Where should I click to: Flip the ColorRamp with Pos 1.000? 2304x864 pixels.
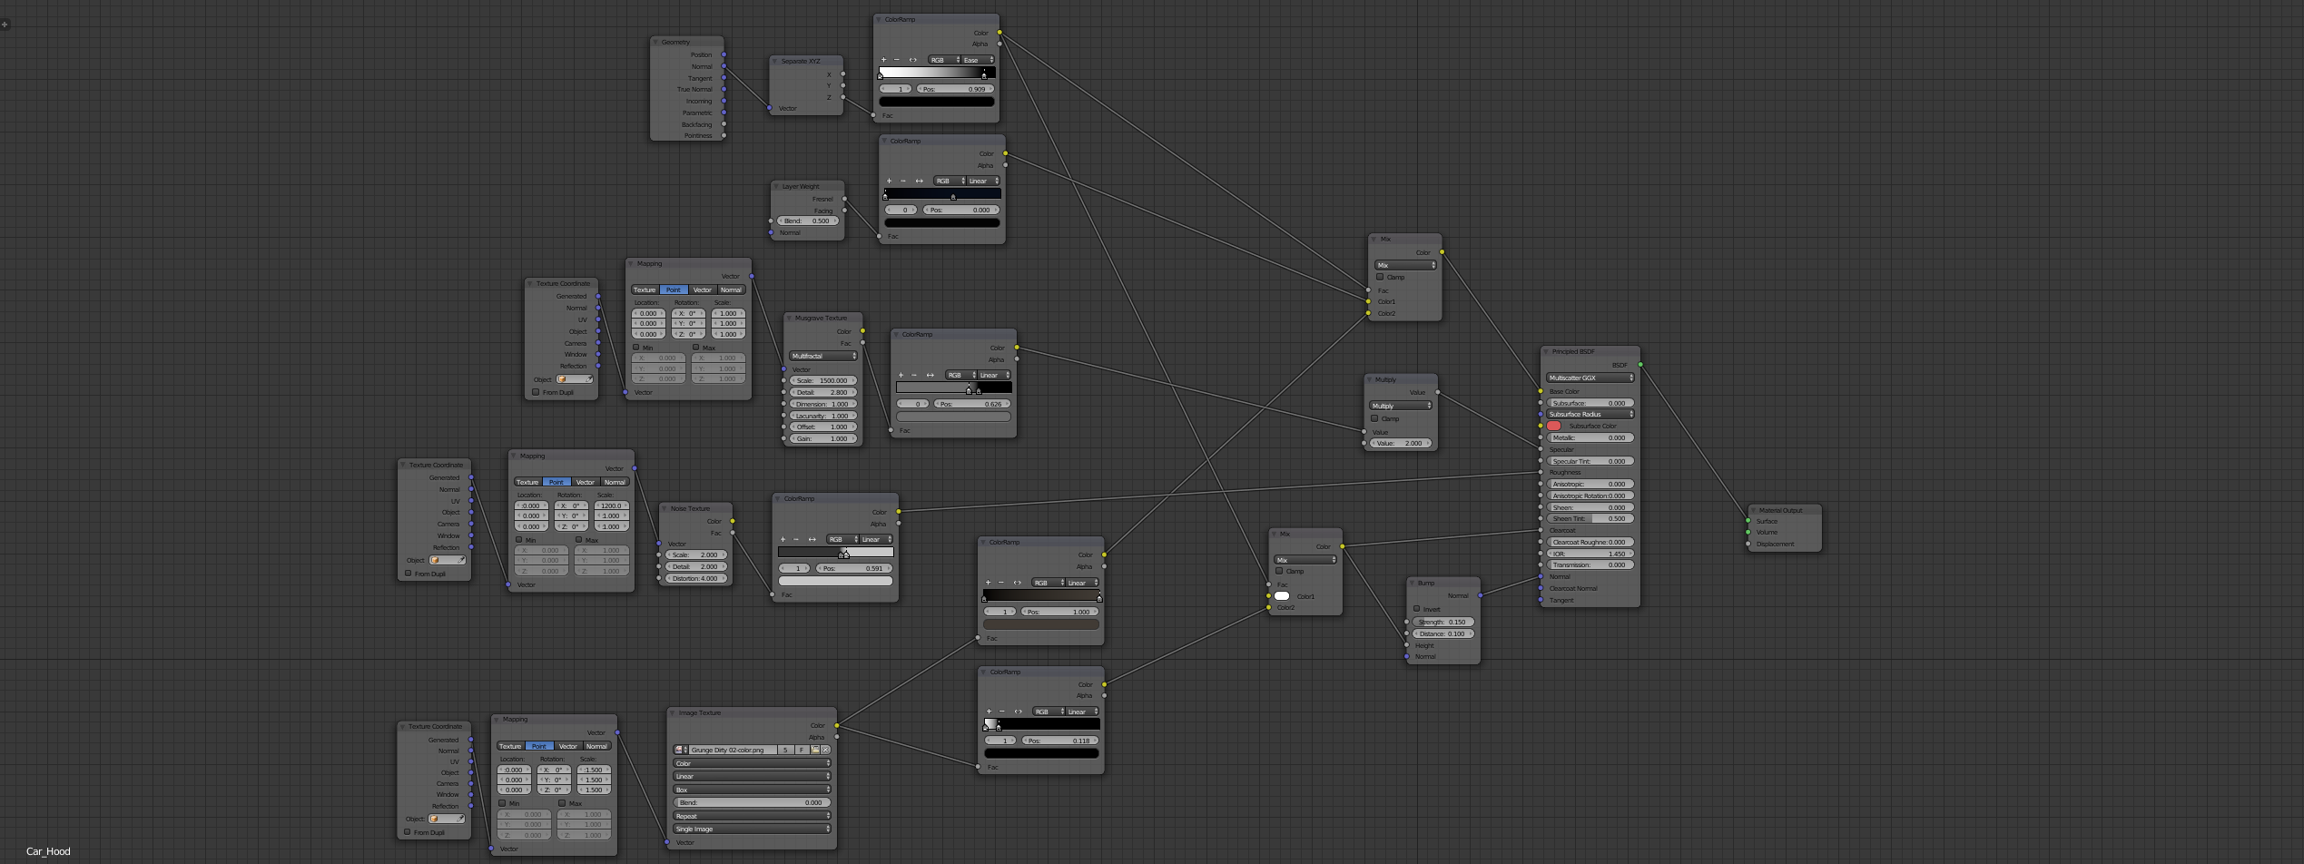pos(1018,583)
